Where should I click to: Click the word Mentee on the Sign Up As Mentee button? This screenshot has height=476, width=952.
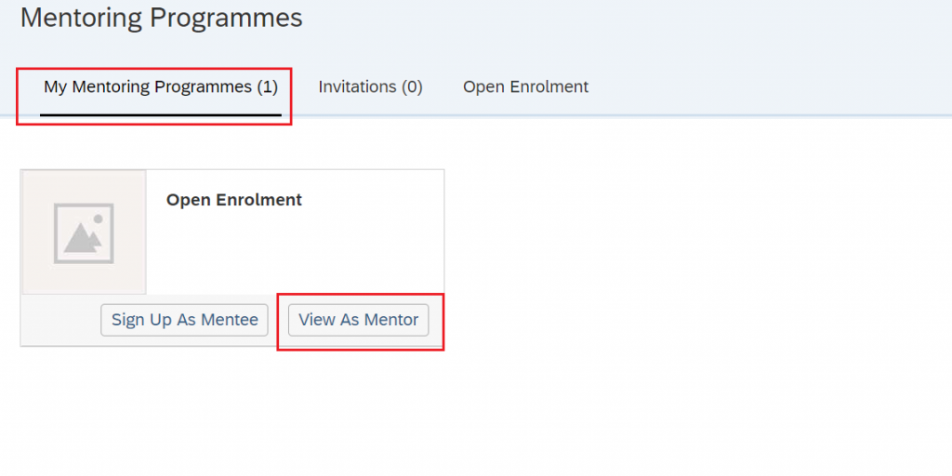pyautogui.click(x=231, y=320)
